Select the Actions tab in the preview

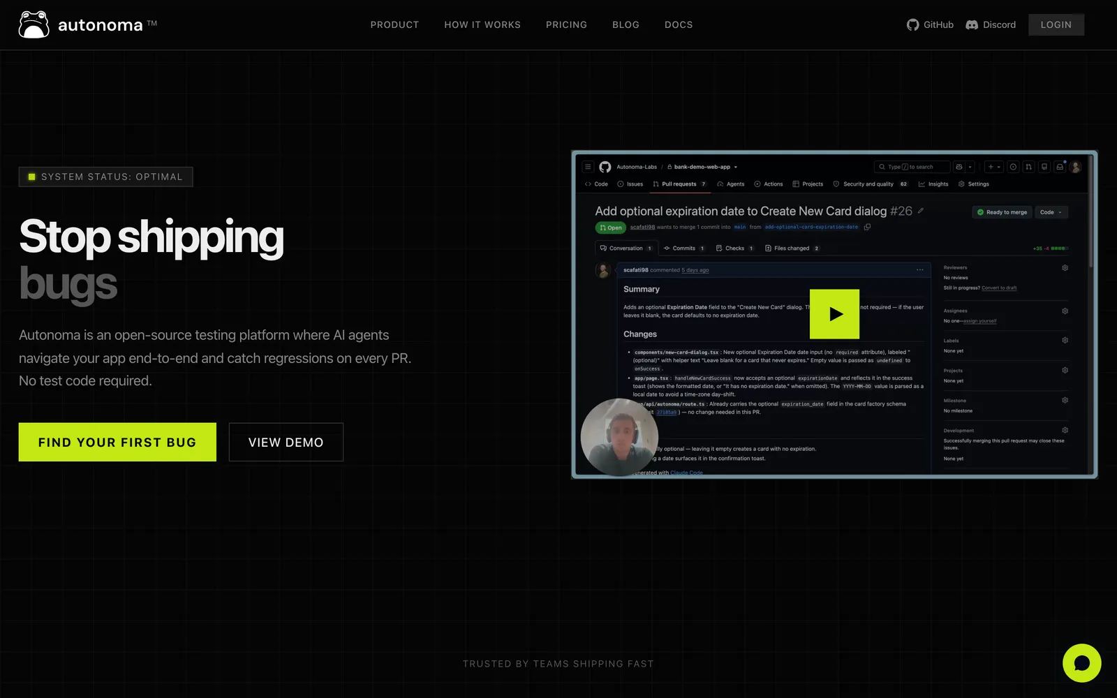pos(768,184)
